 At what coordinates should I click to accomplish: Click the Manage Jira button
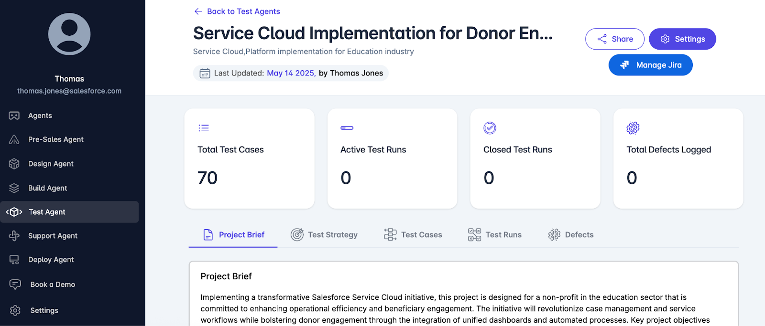pyautogui.click(x=651, y=65)
